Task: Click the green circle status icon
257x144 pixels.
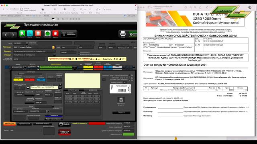Action: [x=47, y=34]
